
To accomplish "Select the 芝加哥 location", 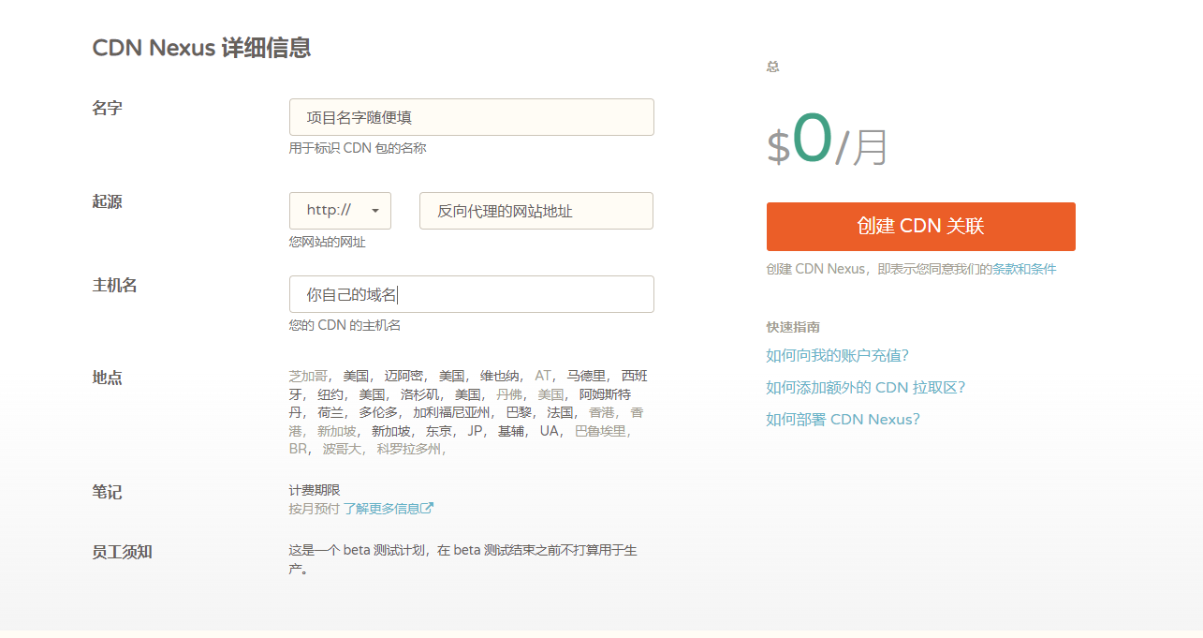I will (308, 376).
